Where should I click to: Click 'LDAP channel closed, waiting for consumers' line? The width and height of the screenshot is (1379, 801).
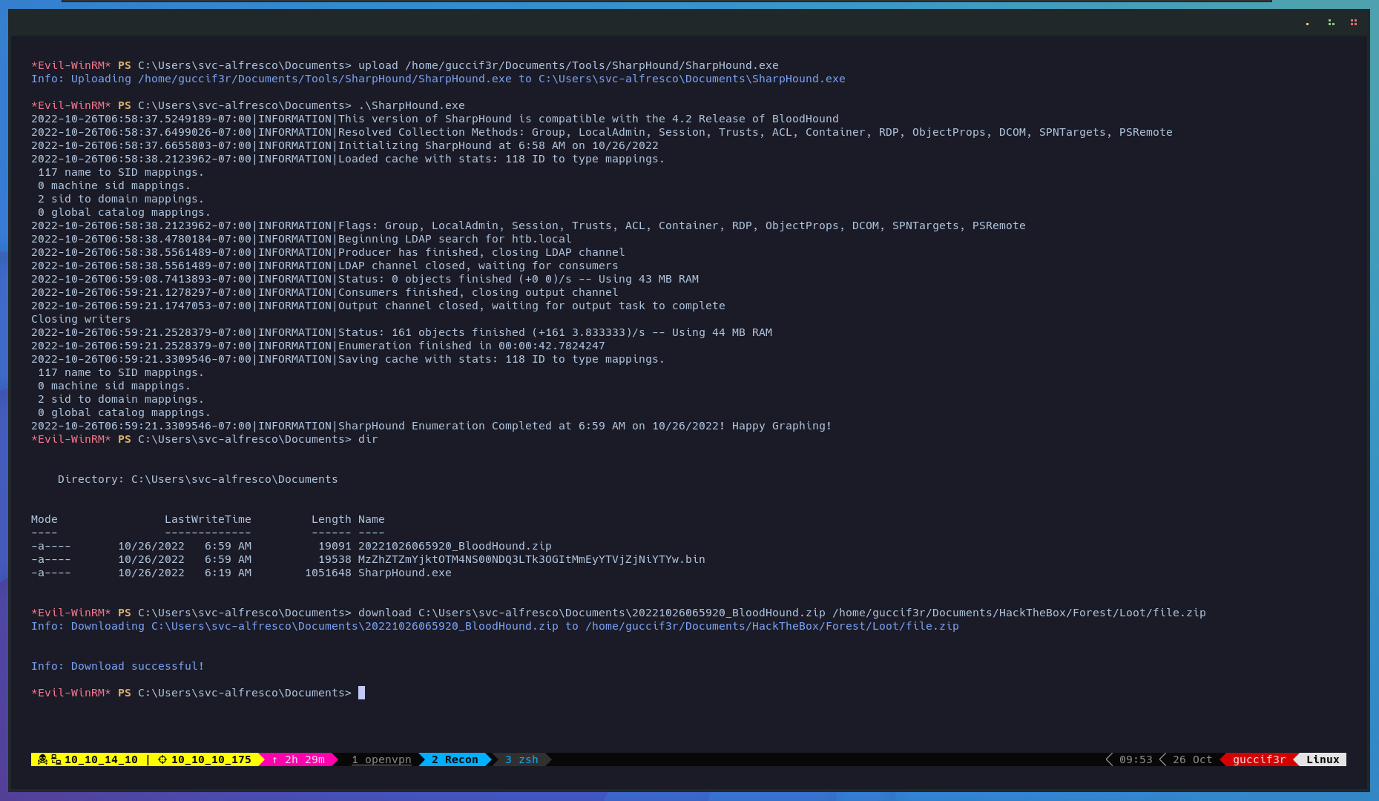pos(325,266)
